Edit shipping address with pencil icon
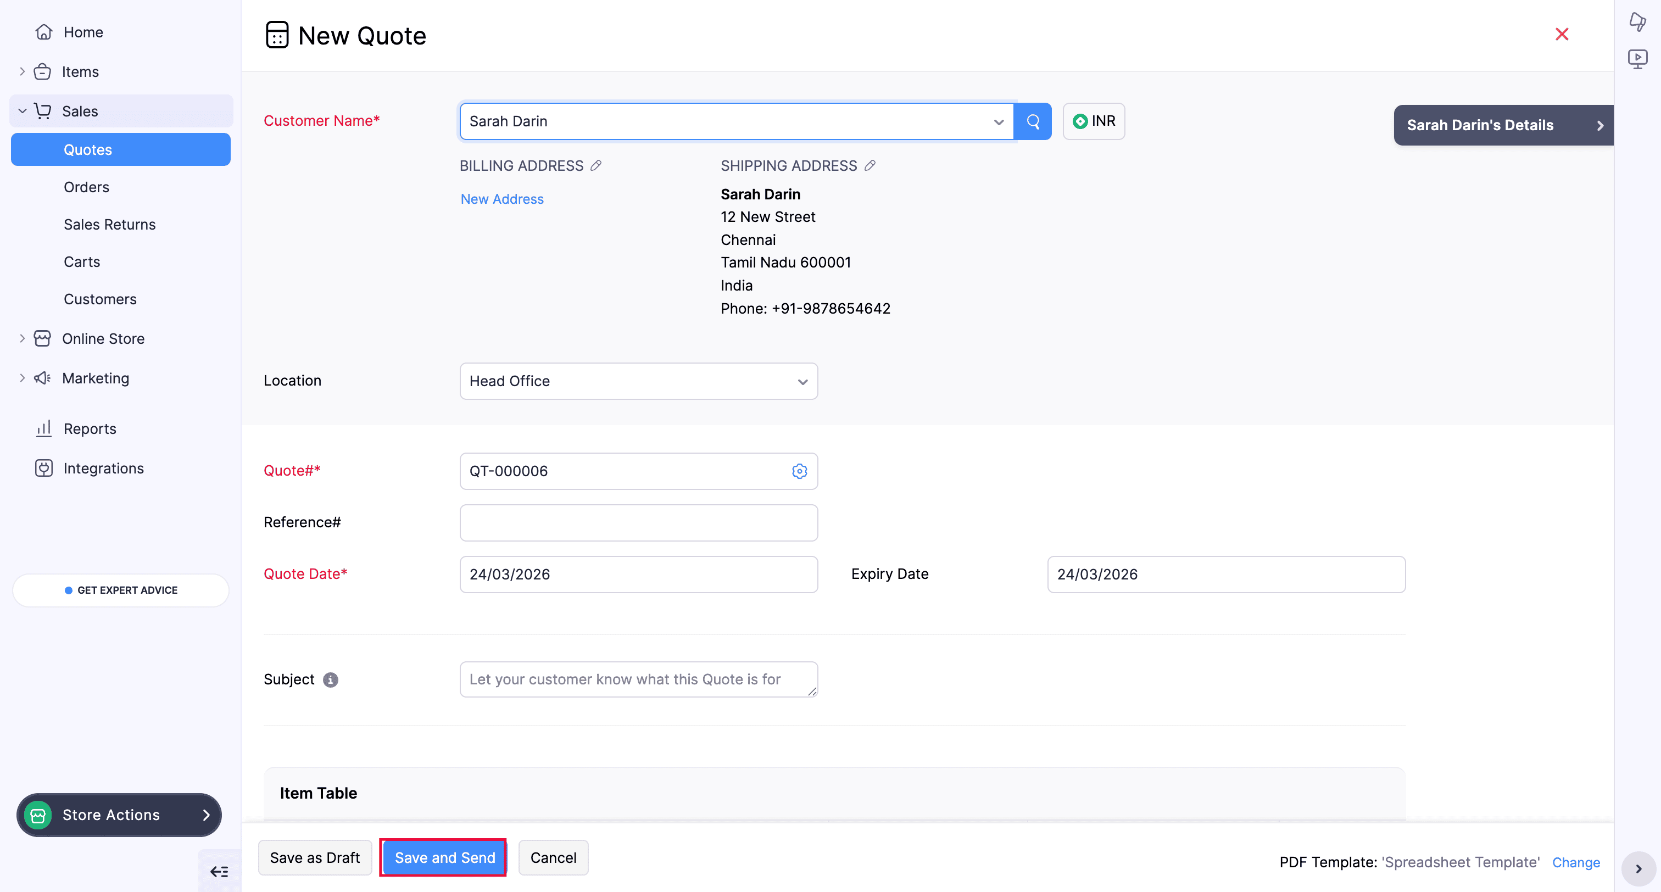1661x892 pixels. point(870,166)
